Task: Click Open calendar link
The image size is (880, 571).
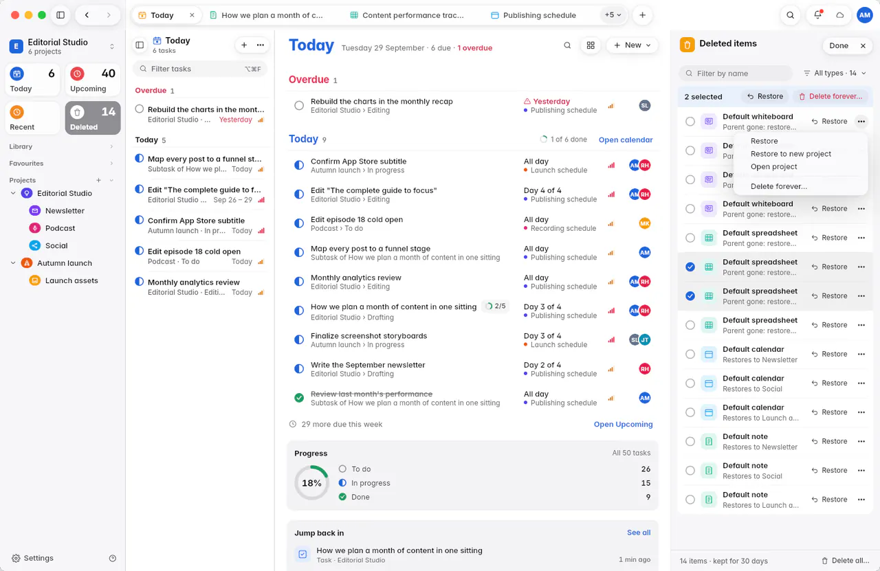Action: coord(626,140)
